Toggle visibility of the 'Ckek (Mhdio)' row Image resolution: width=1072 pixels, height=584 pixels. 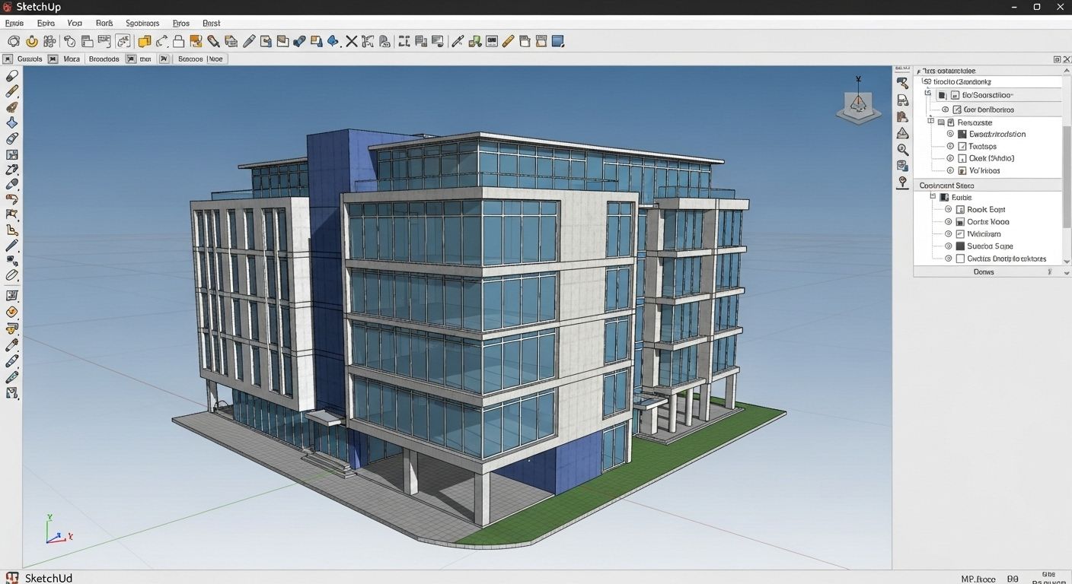tap(949, 158)
